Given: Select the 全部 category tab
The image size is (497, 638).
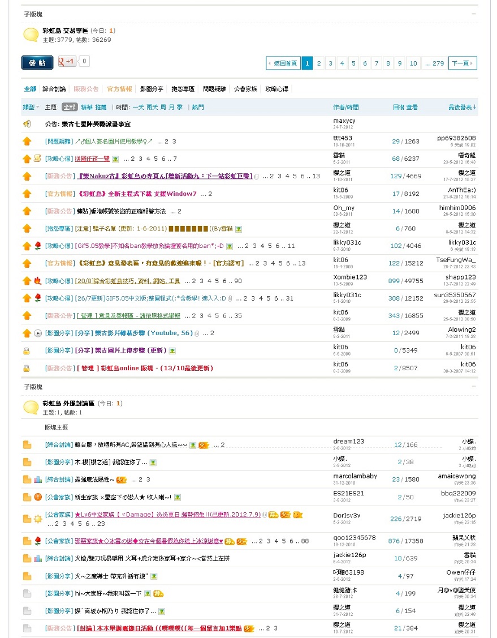Looking at the screenshot, I should 30,89.
